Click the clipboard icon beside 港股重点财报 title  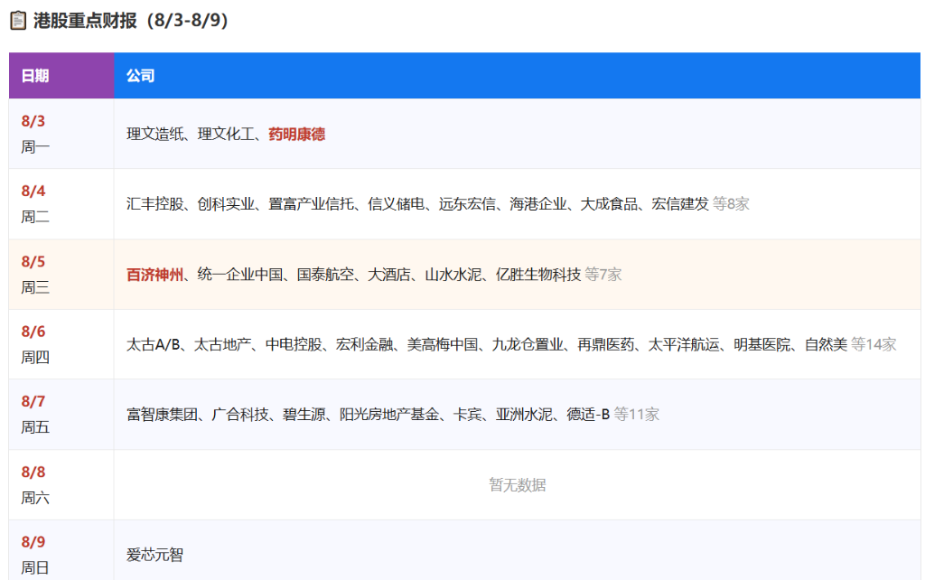(18, 21)
